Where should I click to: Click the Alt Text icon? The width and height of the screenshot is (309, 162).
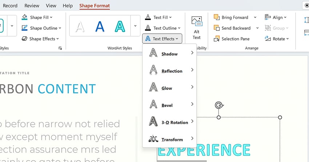point(196,22)
